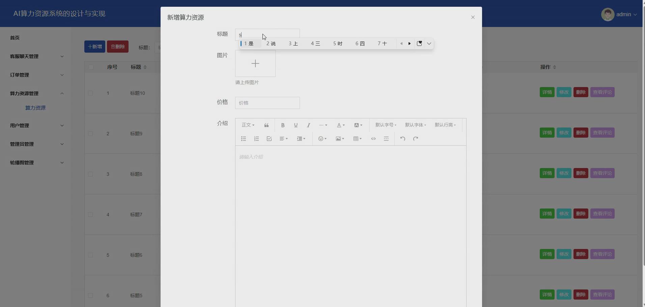Apply italic formatting
Screen dimensions: 645x307
pos(308,125)
